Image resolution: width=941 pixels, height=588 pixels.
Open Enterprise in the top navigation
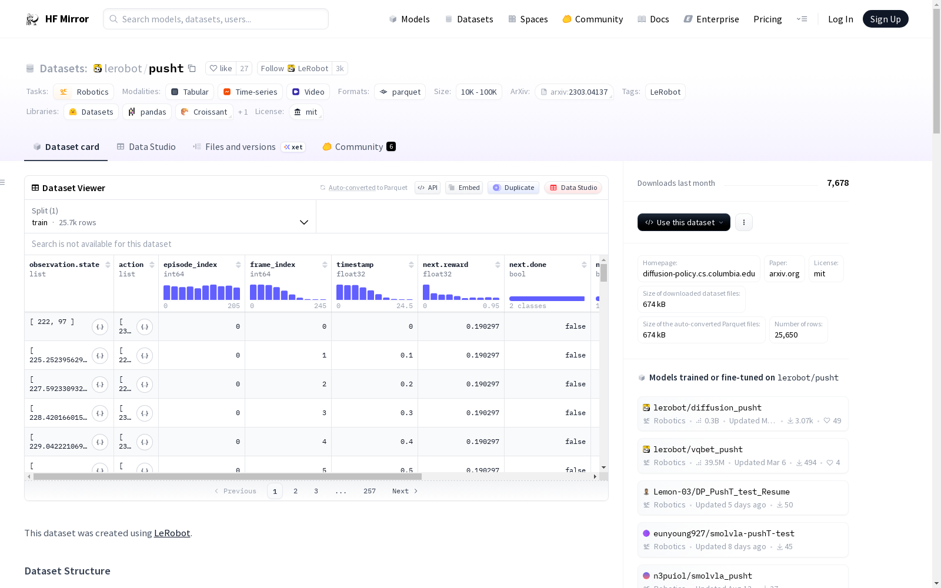[712, 19]
